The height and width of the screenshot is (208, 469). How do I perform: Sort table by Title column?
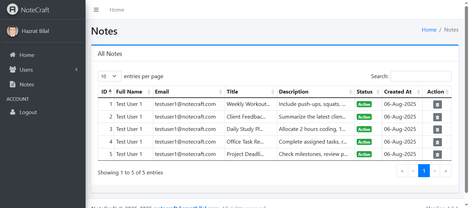(x=251, y=92)
